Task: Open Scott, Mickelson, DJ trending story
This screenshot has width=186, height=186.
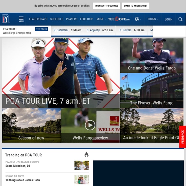Action: coord(18,166)
